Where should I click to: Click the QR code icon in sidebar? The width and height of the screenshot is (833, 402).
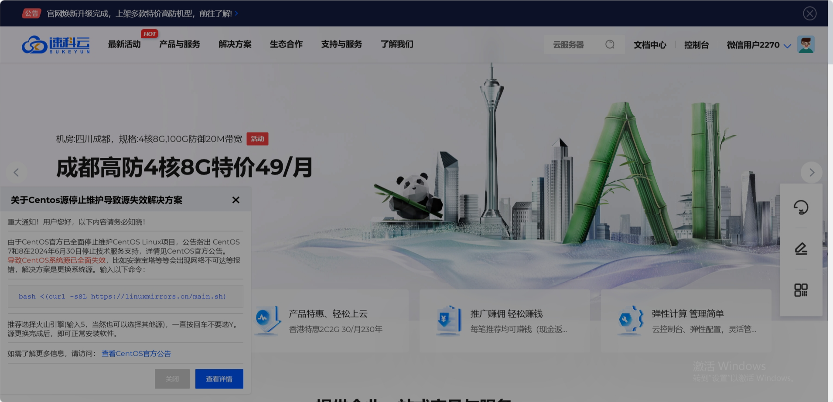[801, 290]
